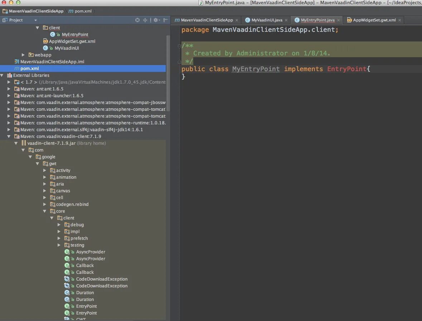
Task: Click the impl package icon
Action: (x=67, y=232)
